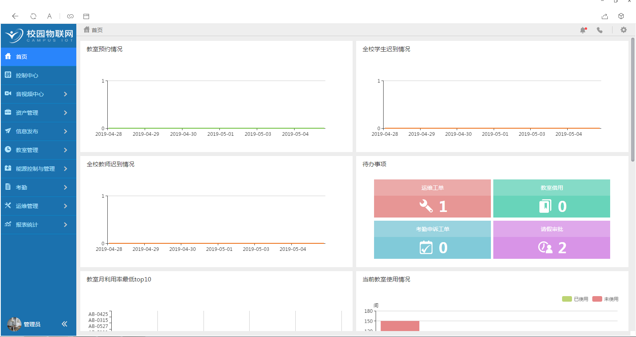The width and height of the screenshot is (636, 337).
Task: Click the home icon in breadcrumb
Action: 86,30
